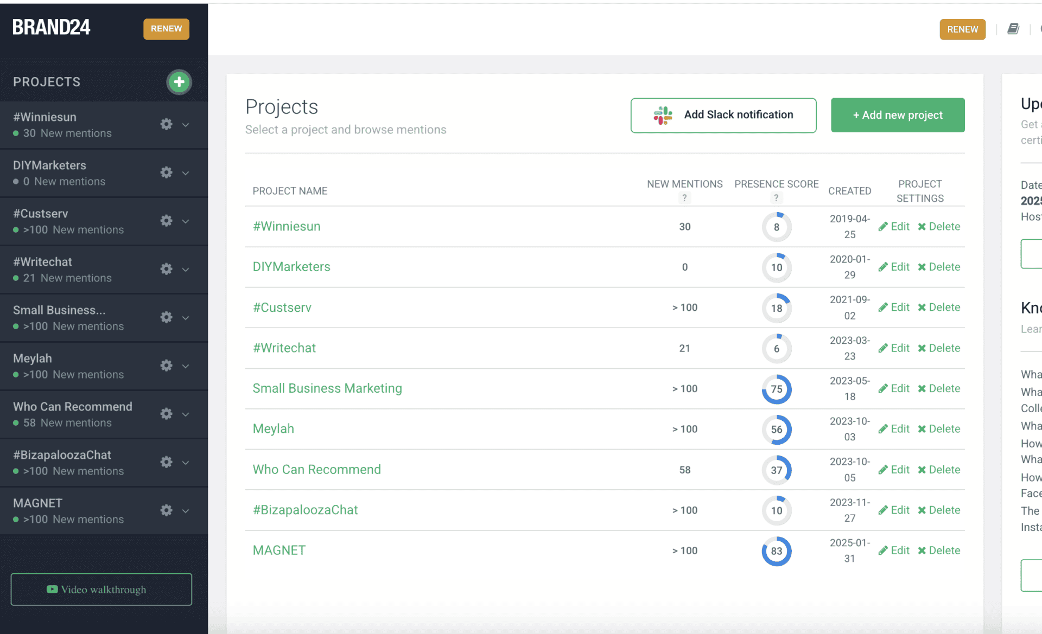Expand the #Winniesun project chevron
1042x634 pixels.
click(186, 125)
